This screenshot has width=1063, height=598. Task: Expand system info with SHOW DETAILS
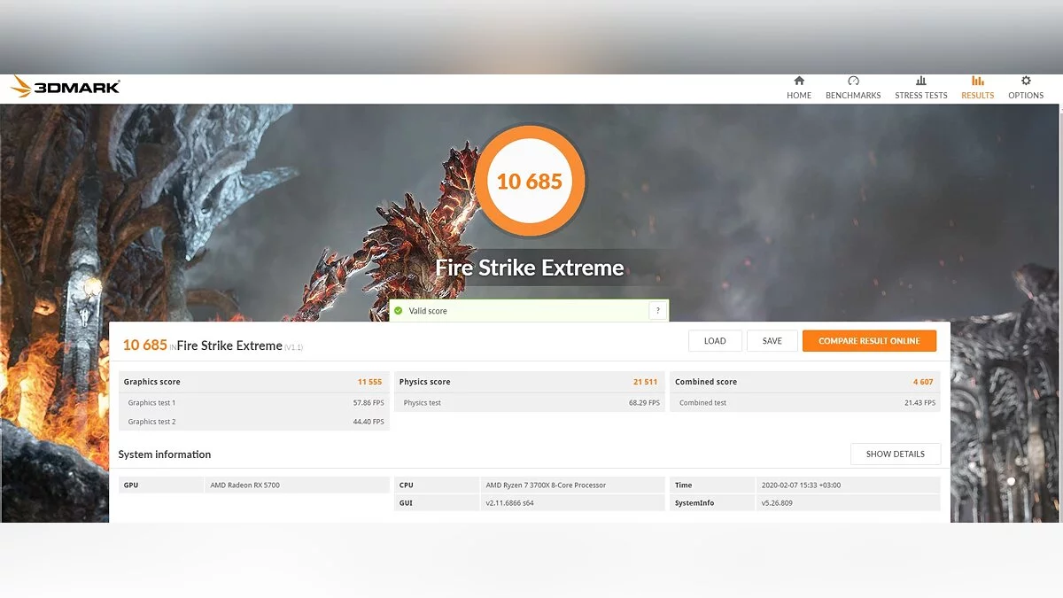click(x=895, y=454)
